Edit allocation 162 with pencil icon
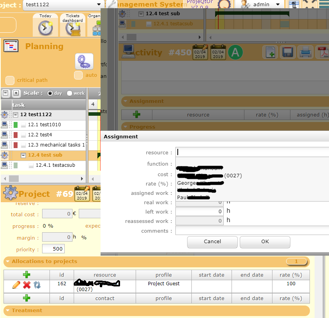Image resolution: width=329 pixels, height=318 pixels. (16, 285)
